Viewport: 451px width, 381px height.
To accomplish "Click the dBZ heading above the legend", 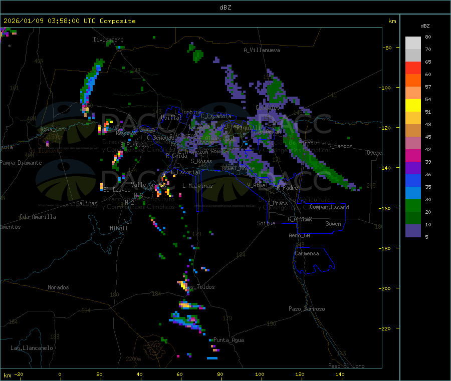I will point(425,26).
